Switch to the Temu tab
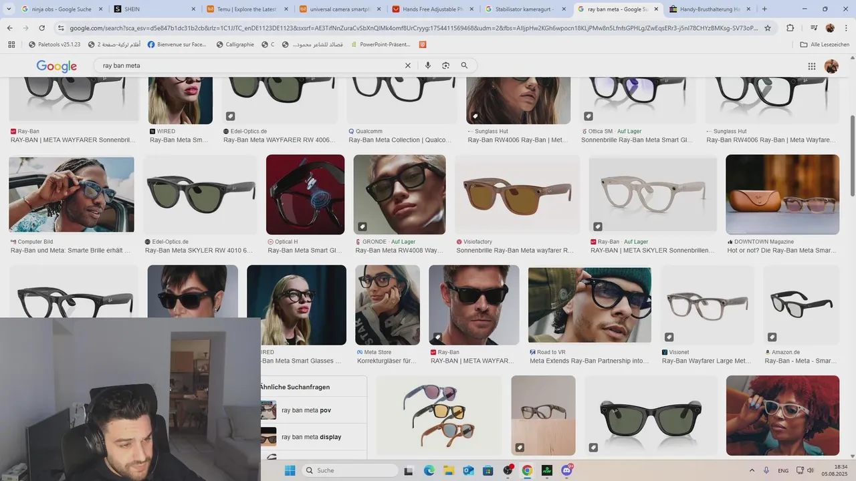Image resolution: width=856 pixels, height=481 pixels. pos(247,9)
